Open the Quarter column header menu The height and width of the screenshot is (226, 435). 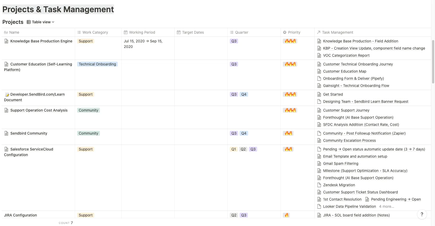241,32
